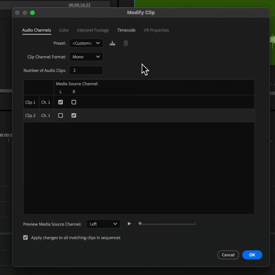Viewport: 275px width, 275px height.
Task: Uncheck the R channel for Clip 2
Action: pyautogui.click(x=74, y=115)
